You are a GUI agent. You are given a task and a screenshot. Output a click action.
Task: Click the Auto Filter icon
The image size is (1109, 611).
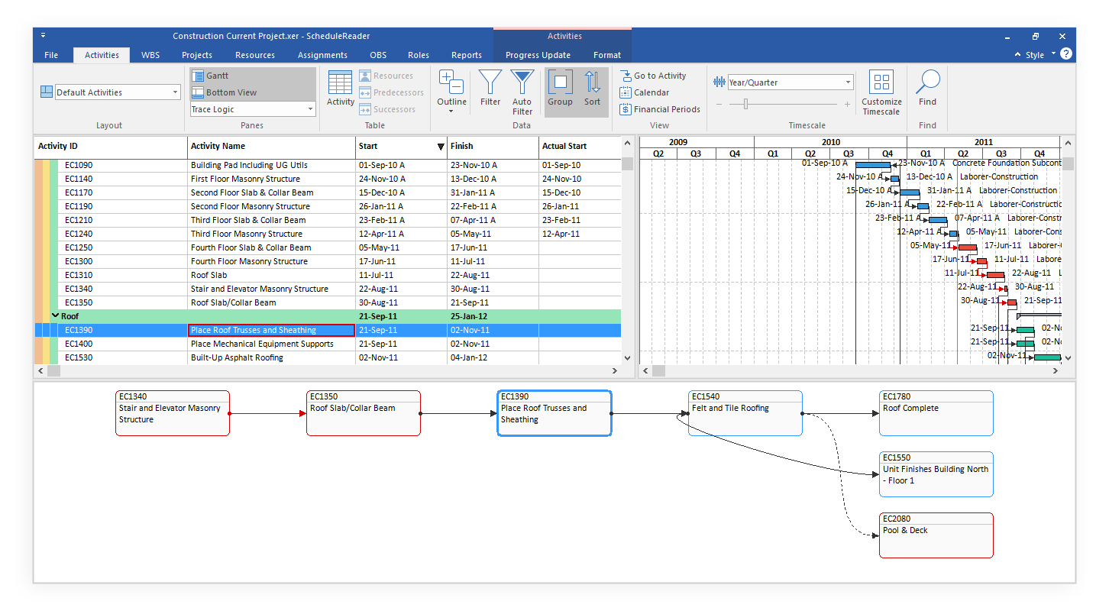522,82
